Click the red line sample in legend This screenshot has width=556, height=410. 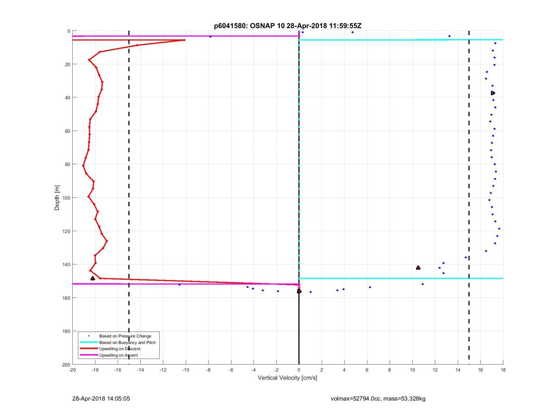88,348
